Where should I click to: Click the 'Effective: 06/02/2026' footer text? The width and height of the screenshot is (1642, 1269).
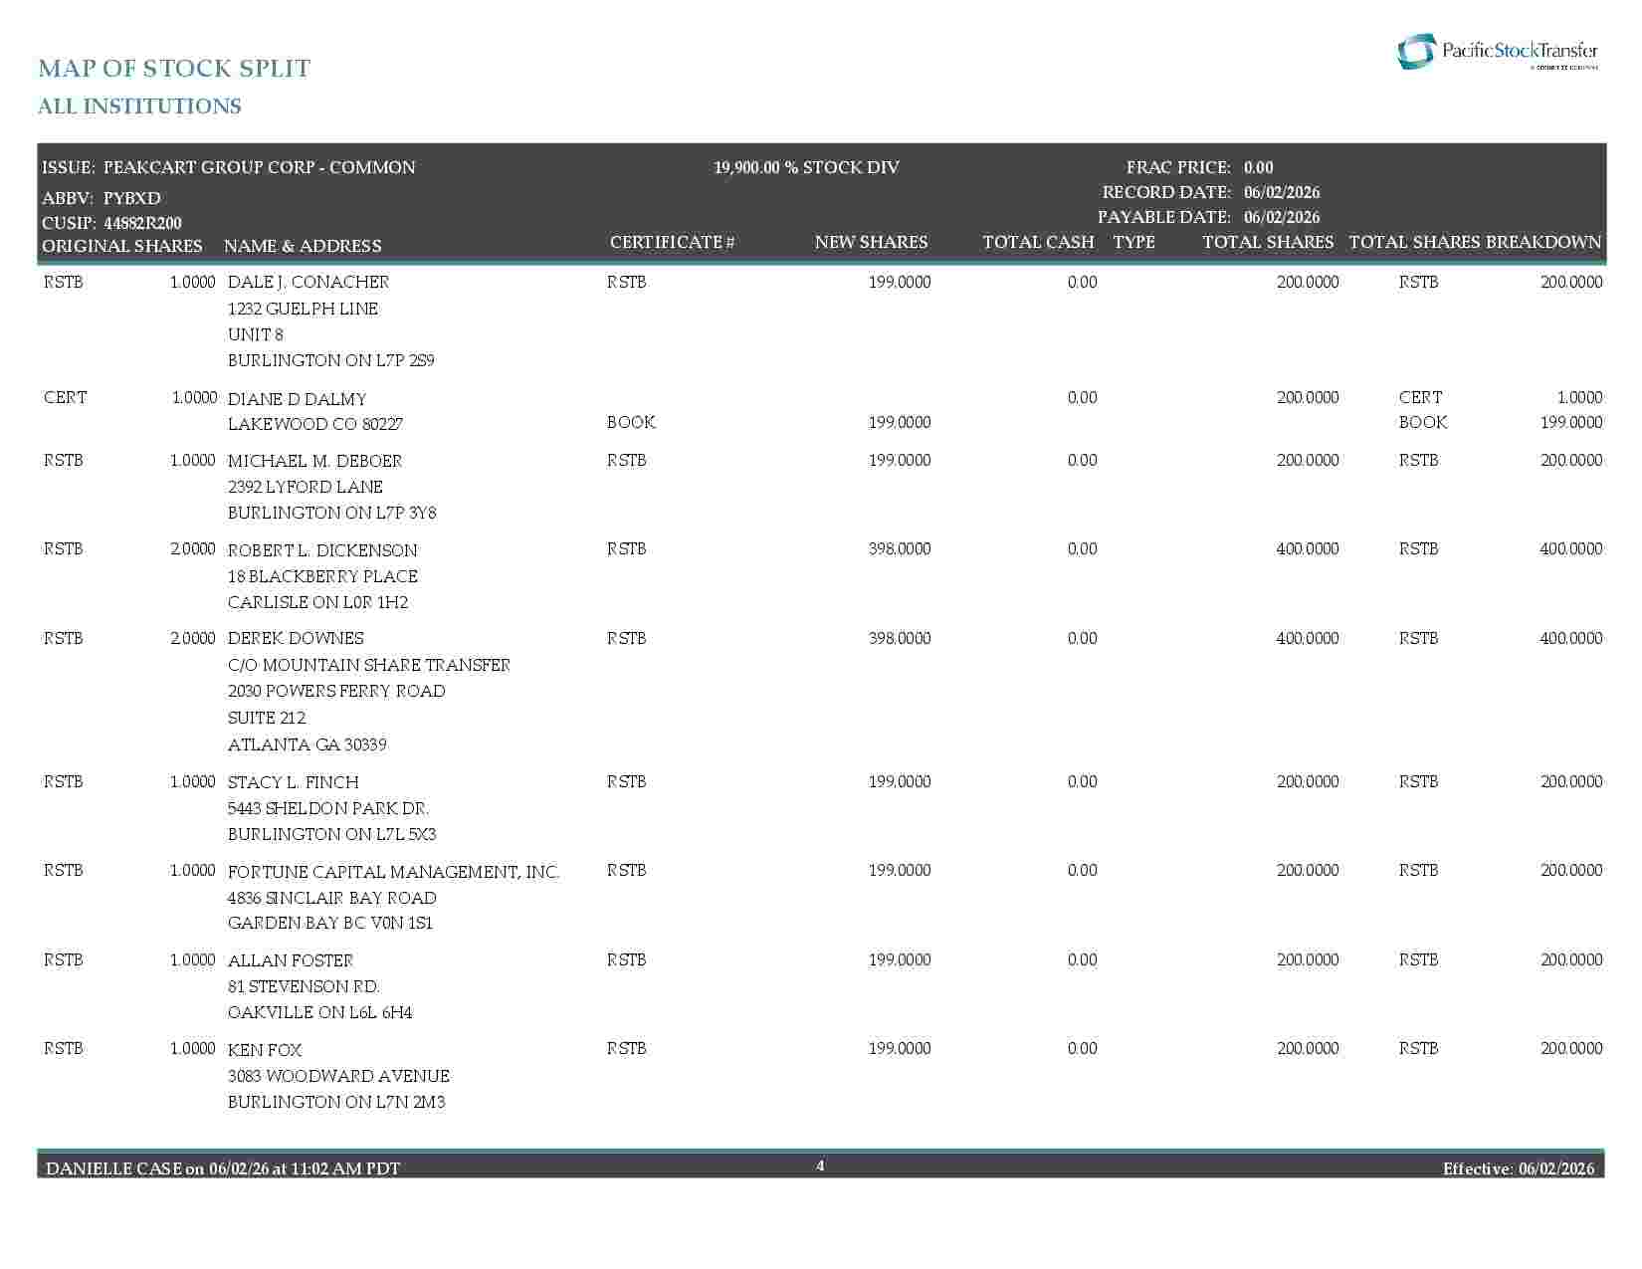(x=1519, y=1167)
